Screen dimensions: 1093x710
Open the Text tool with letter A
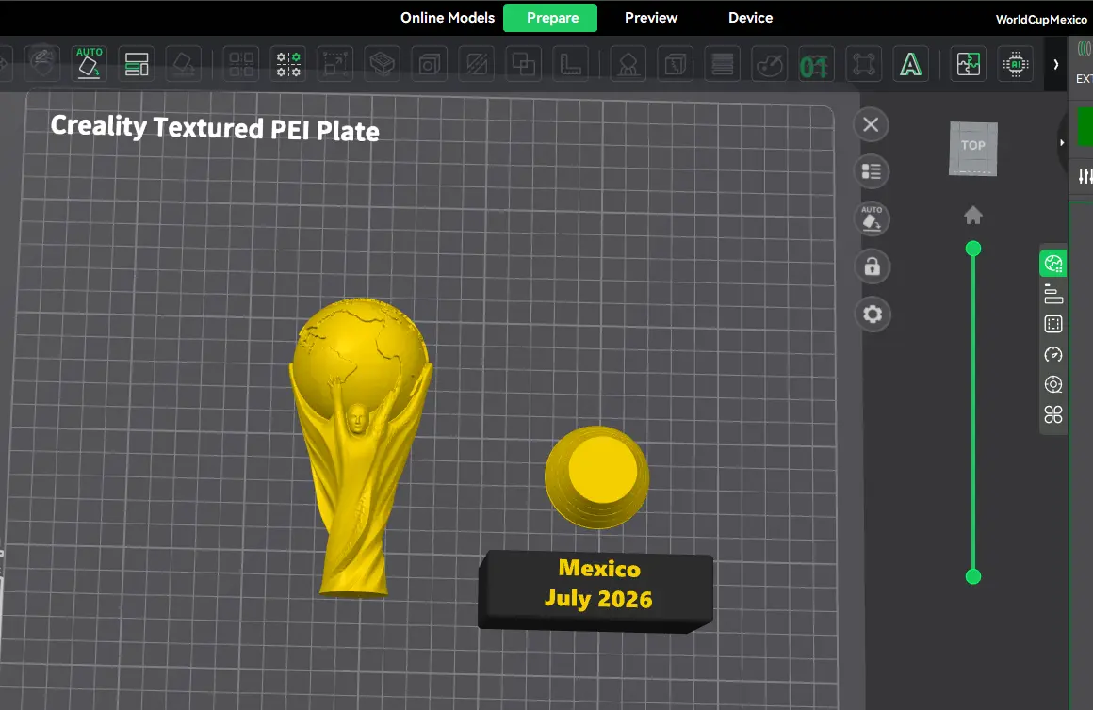[910, 65]
